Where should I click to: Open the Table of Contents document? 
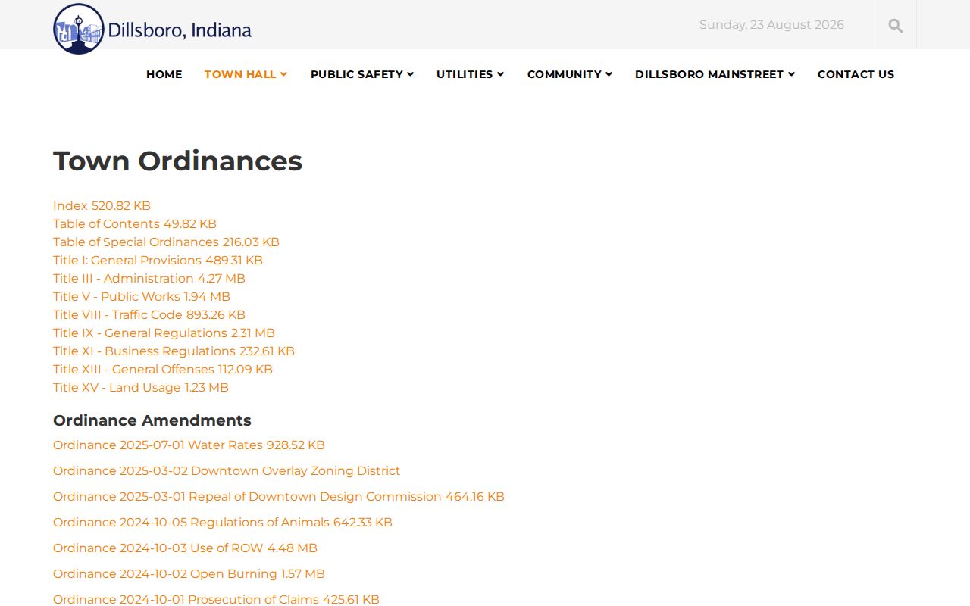(x=135, y=224)
